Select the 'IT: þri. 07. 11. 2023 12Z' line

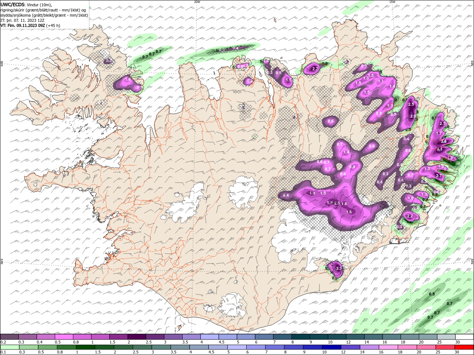23,20
